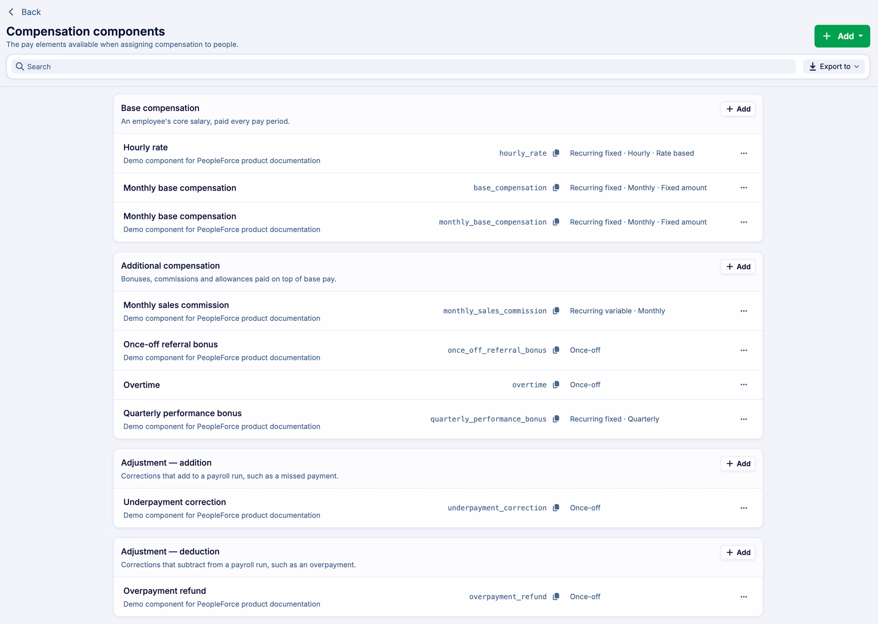Image resolution: width=878 pixels, height=624 pixels.
Task: Click the Overpayment refund title
Action: pyautogui.click(x=165, y=591)
